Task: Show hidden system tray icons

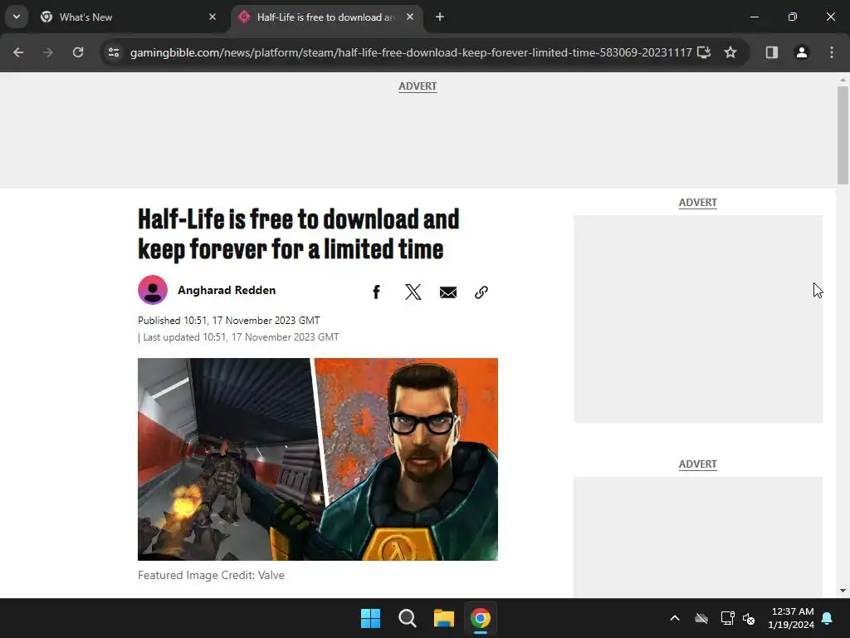Action: coord(675,618)
